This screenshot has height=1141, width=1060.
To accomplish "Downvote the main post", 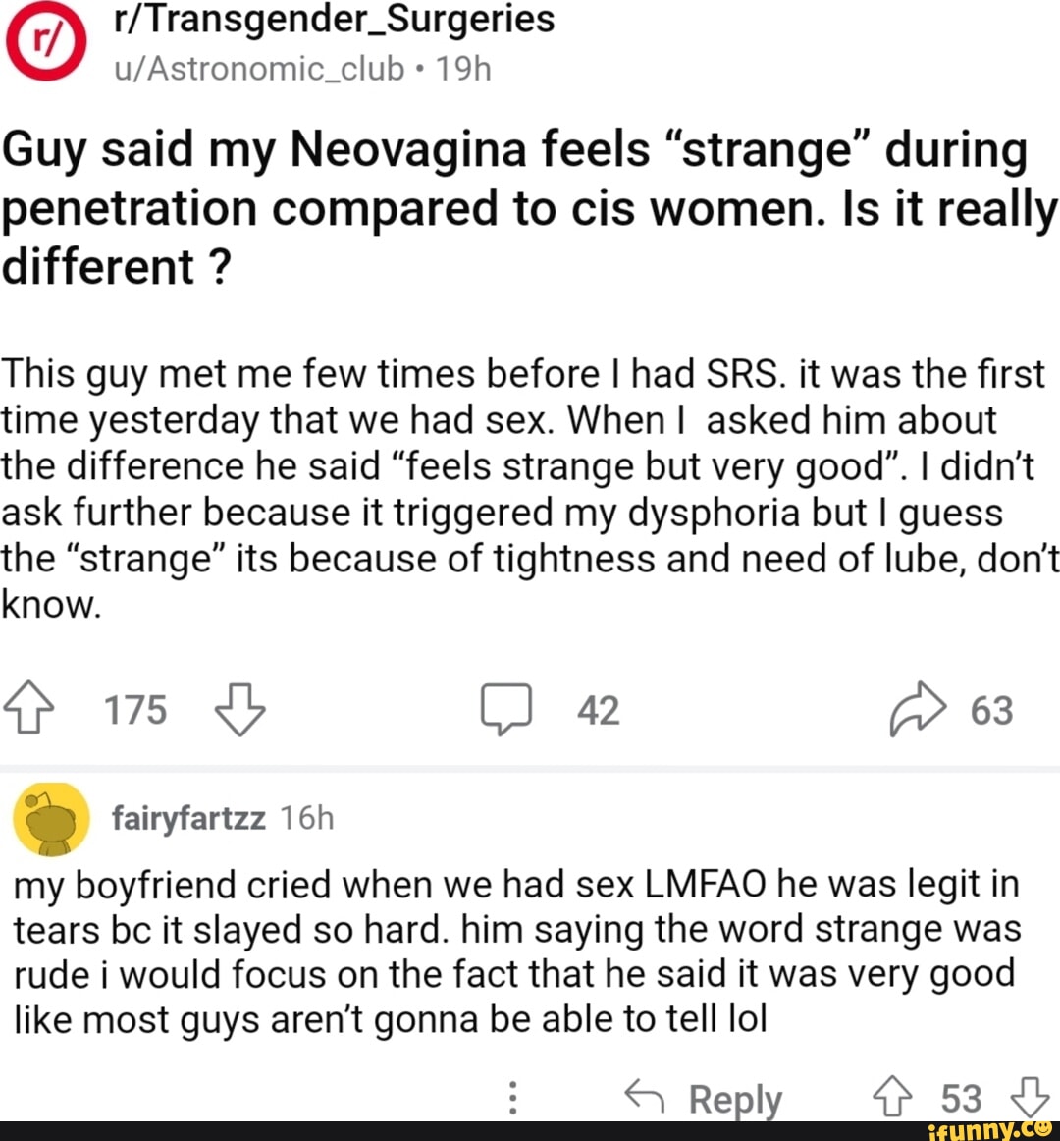I will tap(240, 710).
